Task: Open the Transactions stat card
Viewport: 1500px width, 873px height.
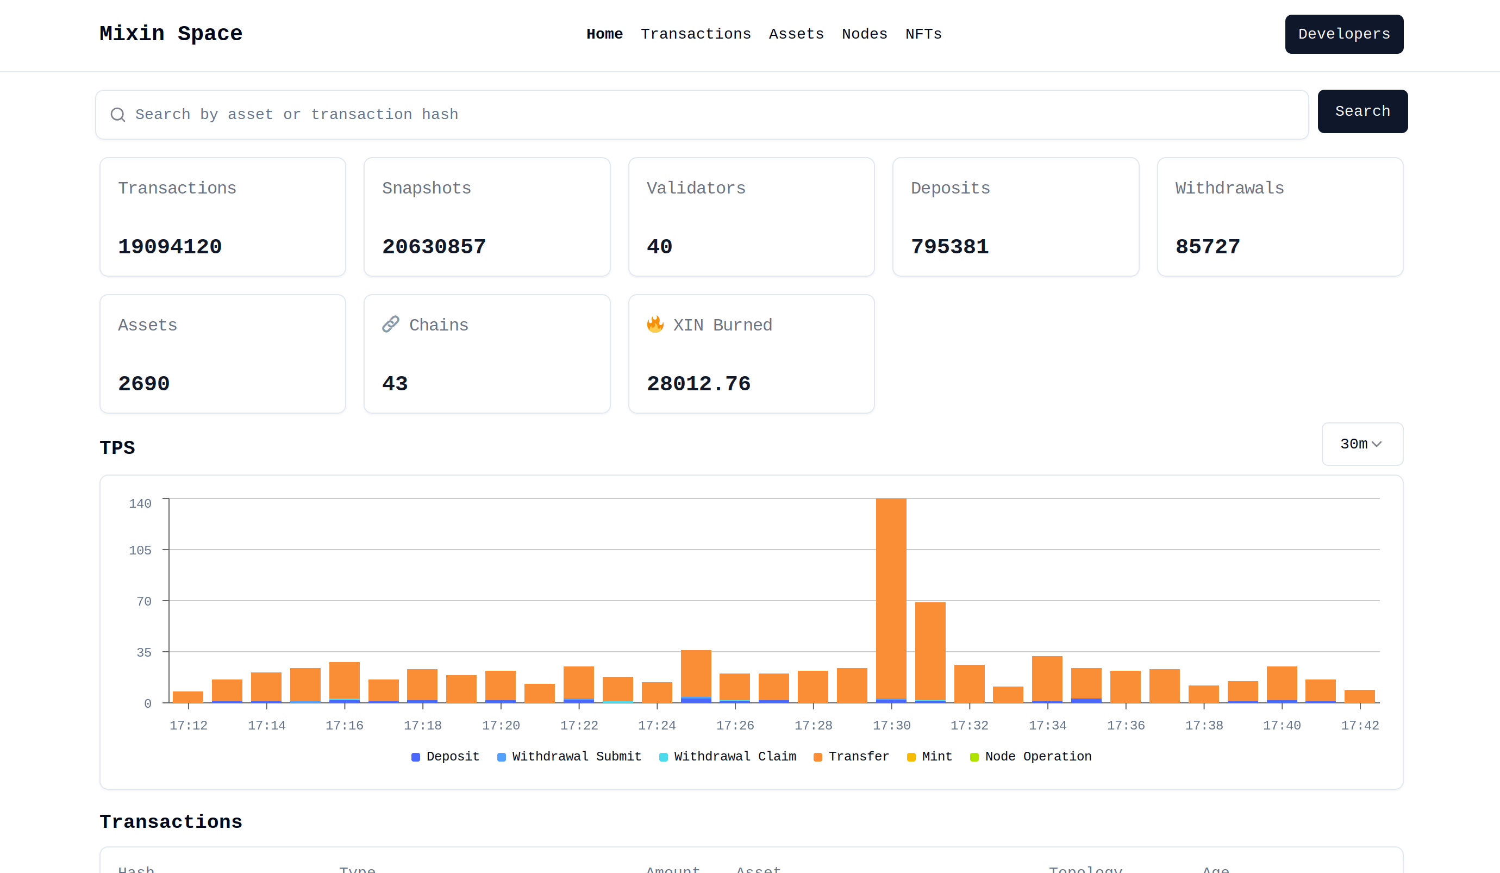Action: 223,217
